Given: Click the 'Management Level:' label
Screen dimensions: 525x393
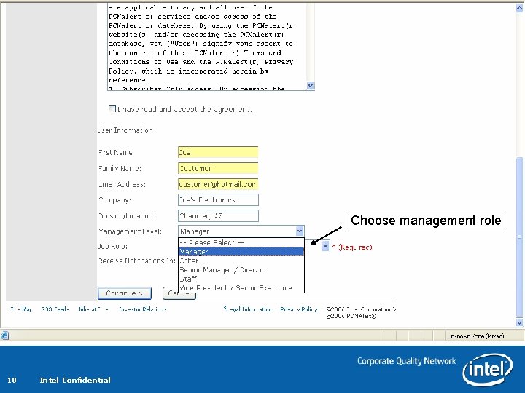Looking at the screenshot, I should point(131,231).
